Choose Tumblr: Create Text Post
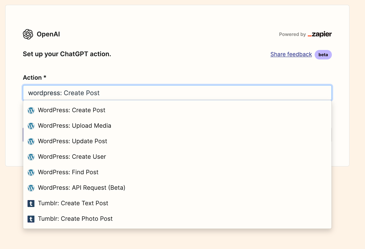This screenshot has height=249, width=365. click(73, 203)
